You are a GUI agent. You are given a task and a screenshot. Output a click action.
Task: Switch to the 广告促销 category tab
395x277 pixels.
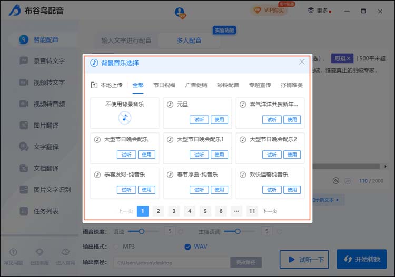[196, 85]
